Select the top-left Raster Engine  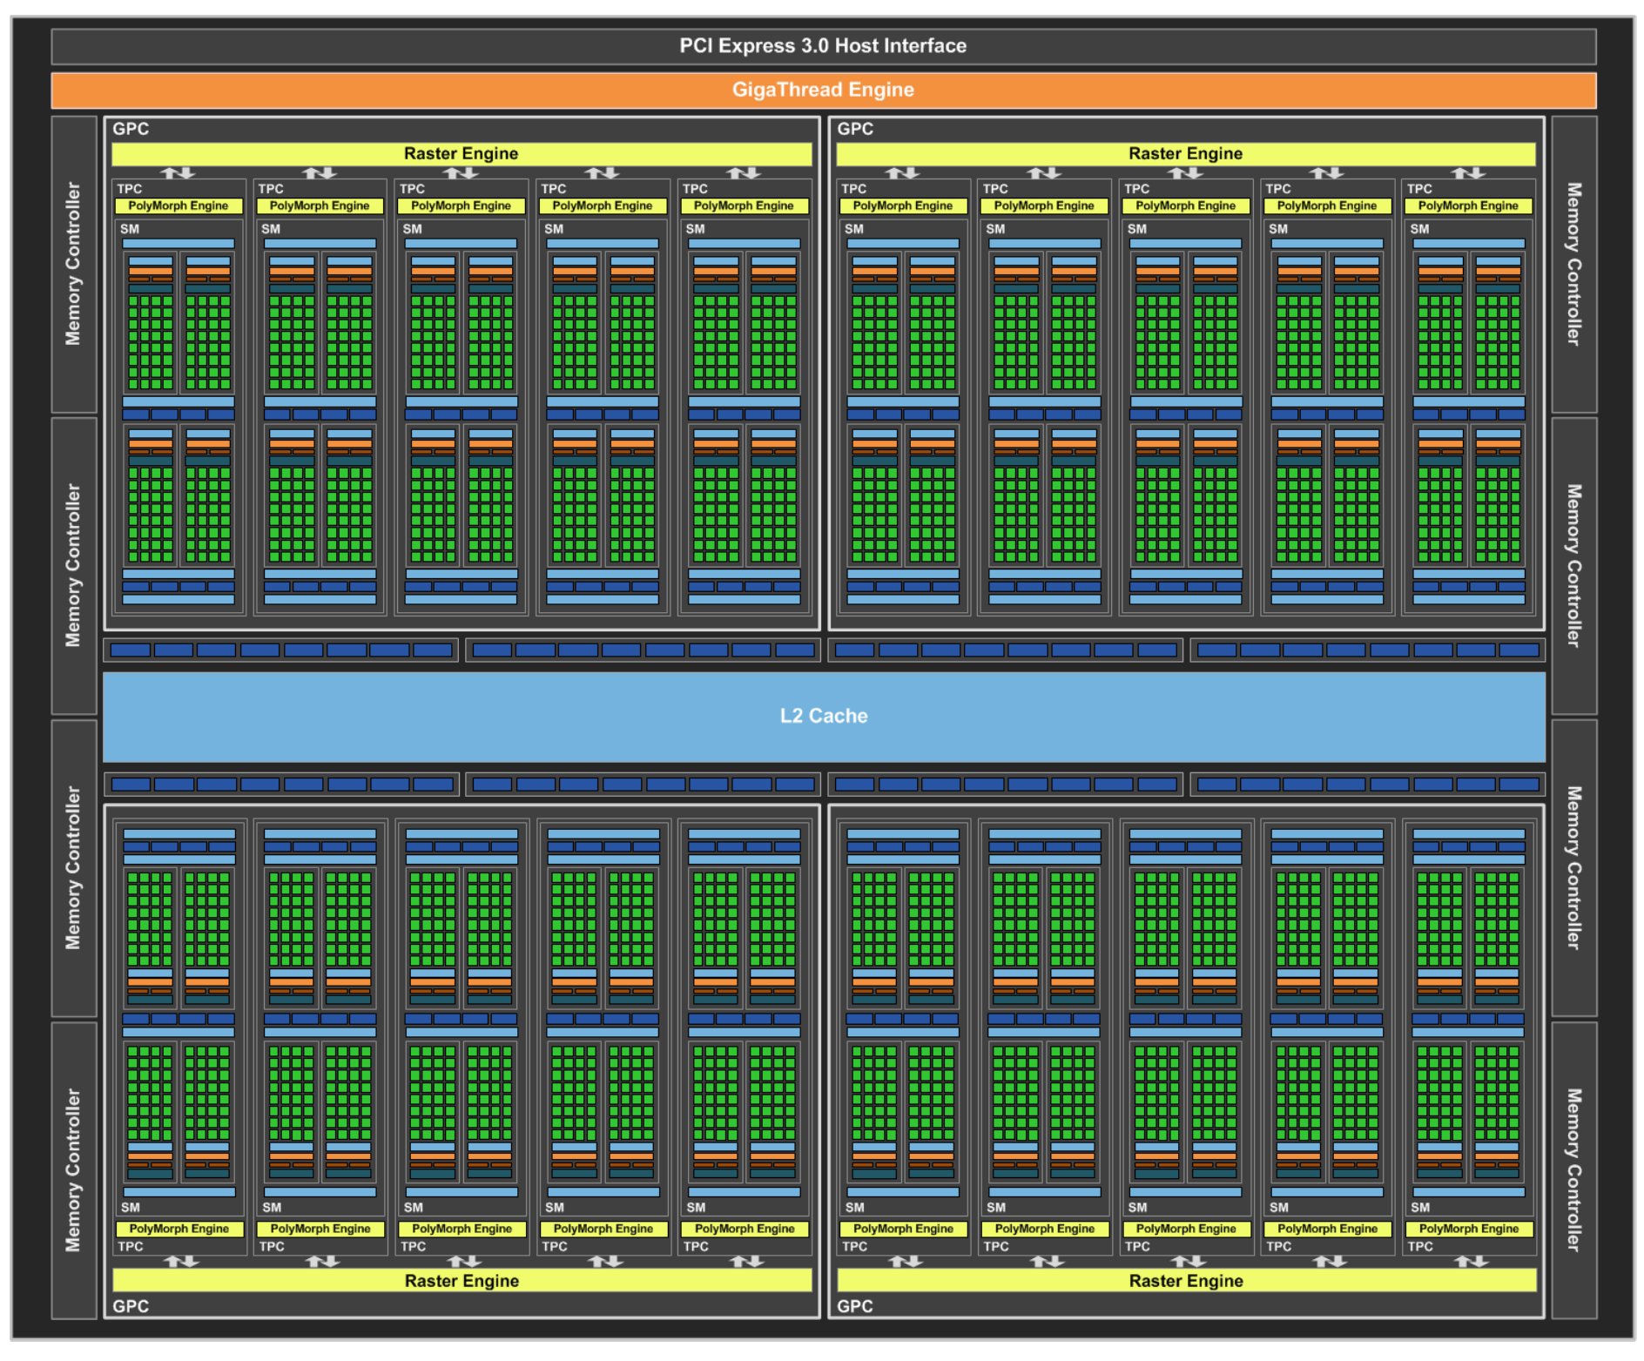pos(461,153)
